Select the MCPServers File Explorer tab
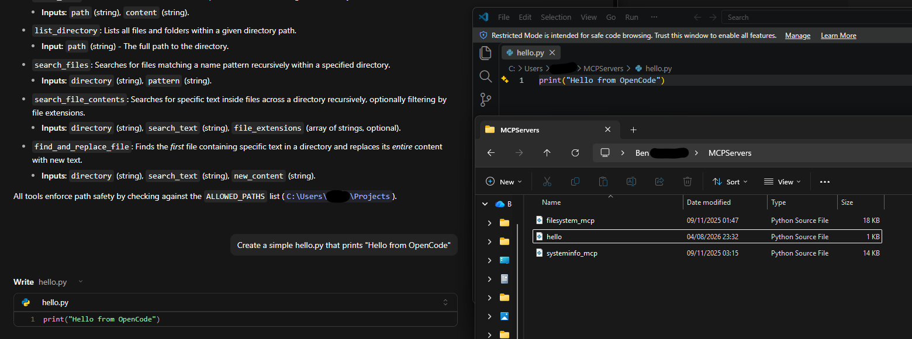 (549, 130)
